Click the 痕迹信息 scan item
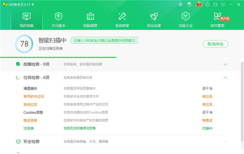Image resolution: width=244 pixels, height=154 pixels. [x=30, y=120]
